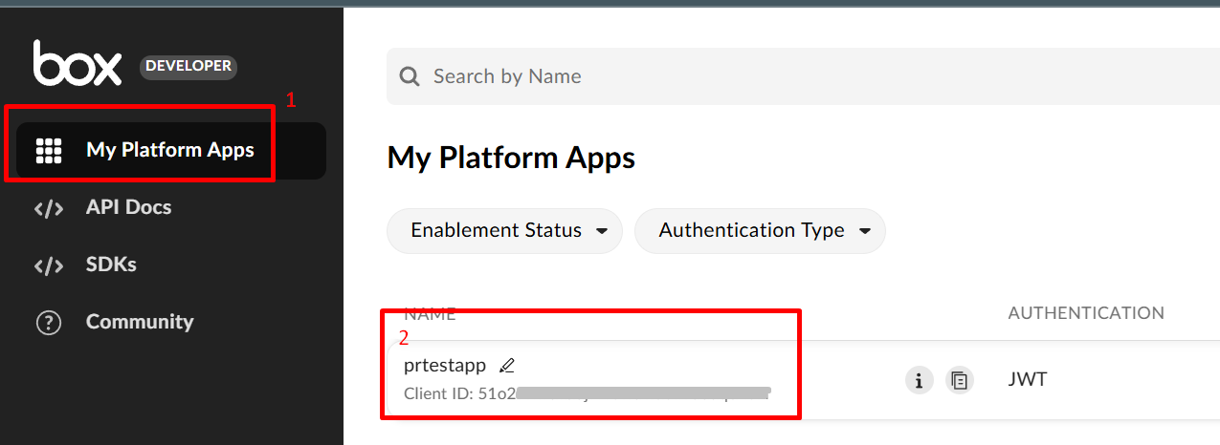Viewport: 1220px width, 445px height.
Task: Click the Community question mark icon
Action: coord(48,323)
